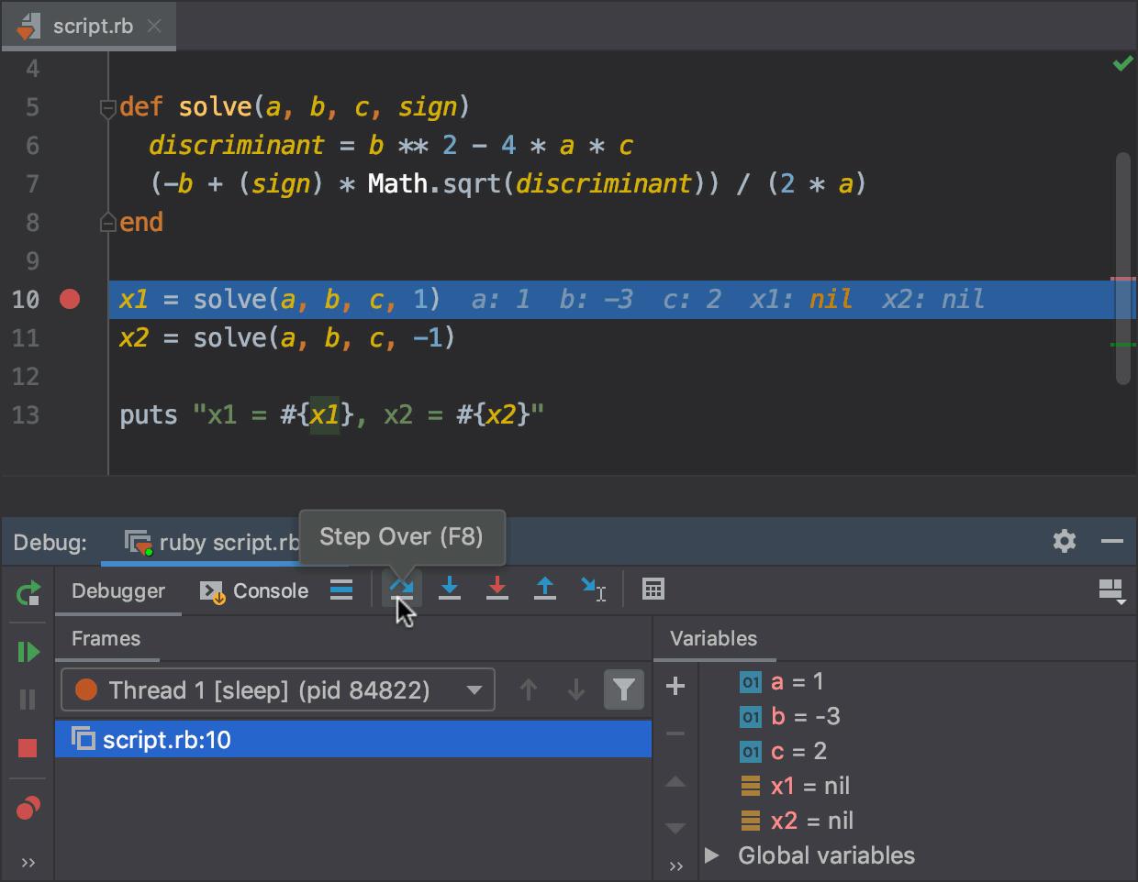Click the Rerun debug session icon

[28, 593]
